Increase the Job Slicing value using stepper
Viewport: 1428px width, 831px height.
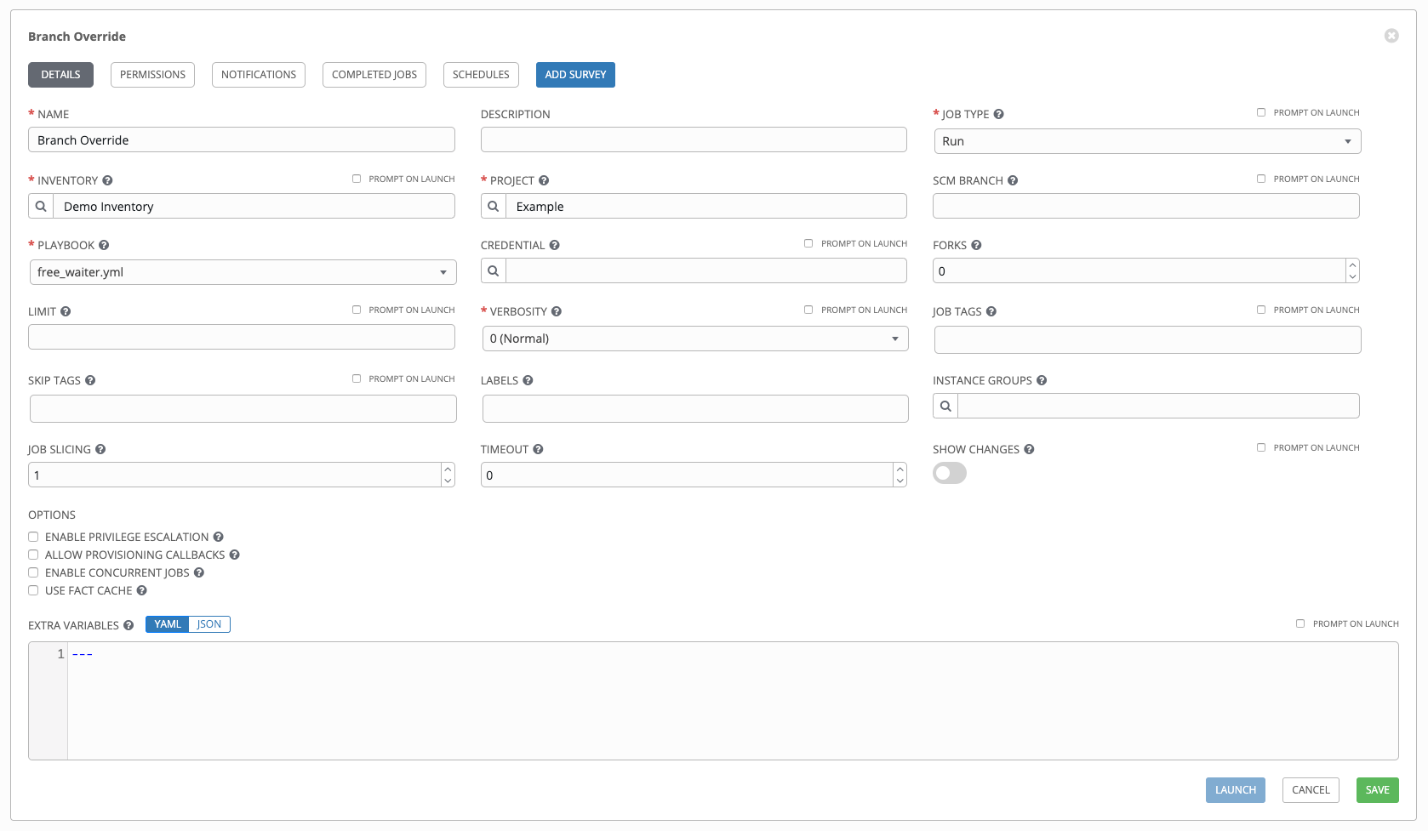[x=448, y=469]
